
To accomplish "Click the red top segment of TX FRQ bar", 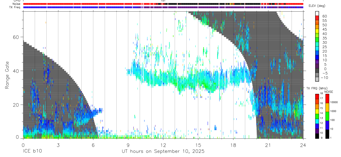I will (317, 96).
